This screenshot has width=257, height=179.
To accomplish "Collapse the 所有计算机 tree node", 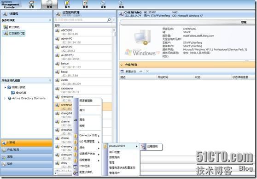I will coord(5,87).
